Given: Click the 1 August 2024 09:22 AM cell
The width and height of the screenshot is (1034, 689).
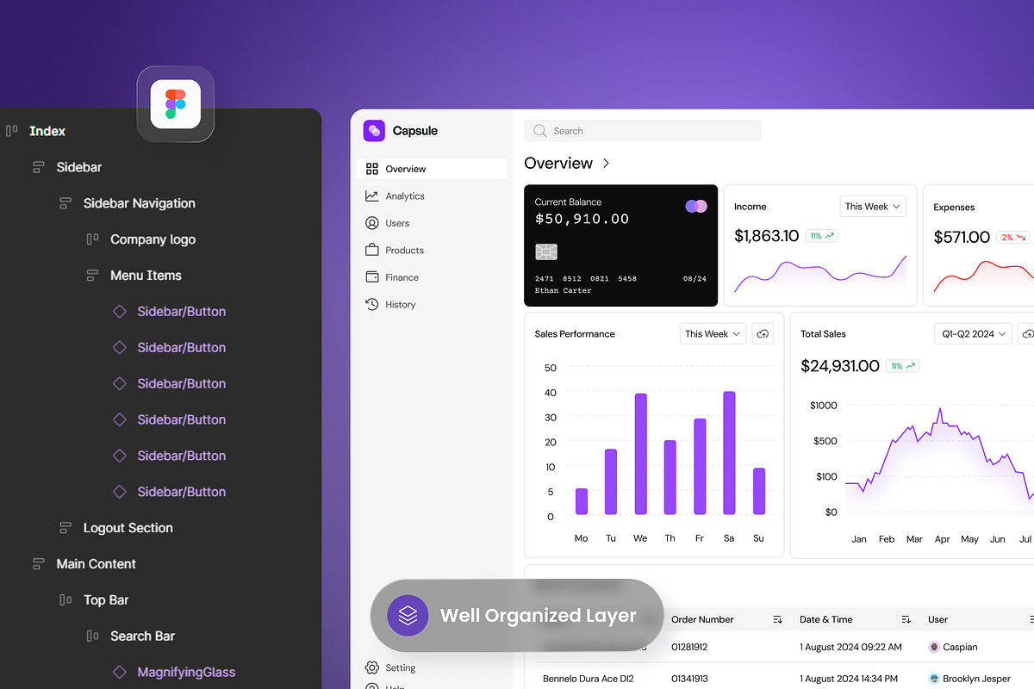Looking at the screenshot, I should pyautogui.click(x=850, y=647).
